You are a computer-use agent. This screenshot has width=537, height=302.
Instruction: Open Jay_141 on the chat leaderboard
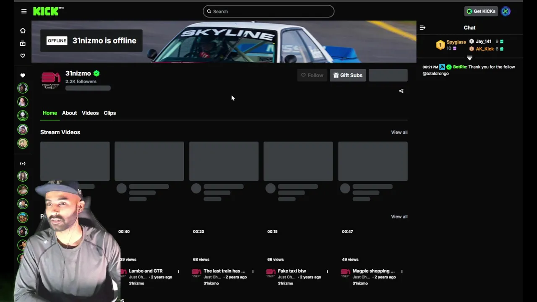click(x=483, y=42)
